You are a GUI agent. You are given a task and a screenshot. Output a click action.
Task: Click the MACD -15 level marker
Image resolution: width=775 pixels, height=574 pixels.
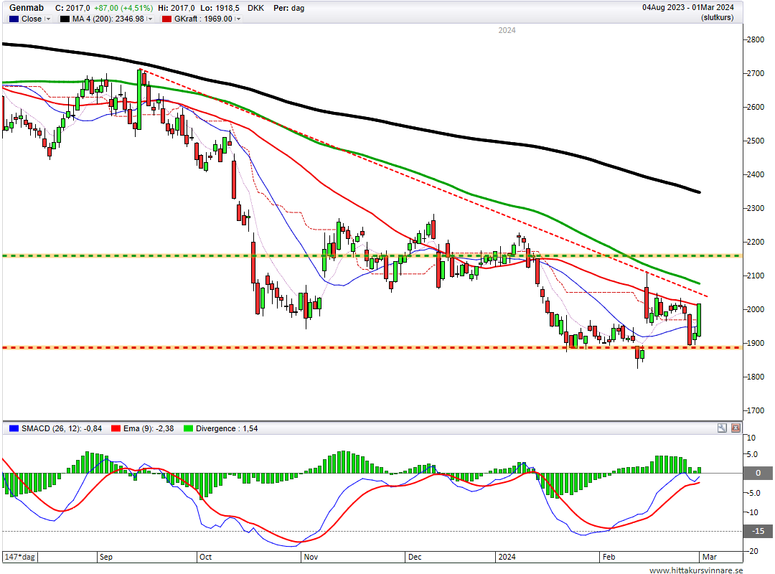tap(758, 531)
